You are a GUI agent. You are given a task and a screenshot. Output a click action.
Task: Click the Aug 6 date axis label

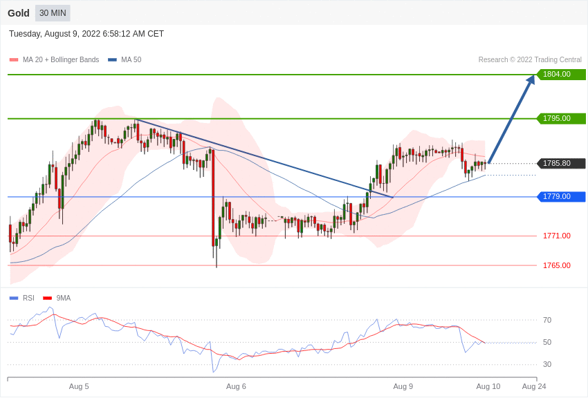(237, 386)
